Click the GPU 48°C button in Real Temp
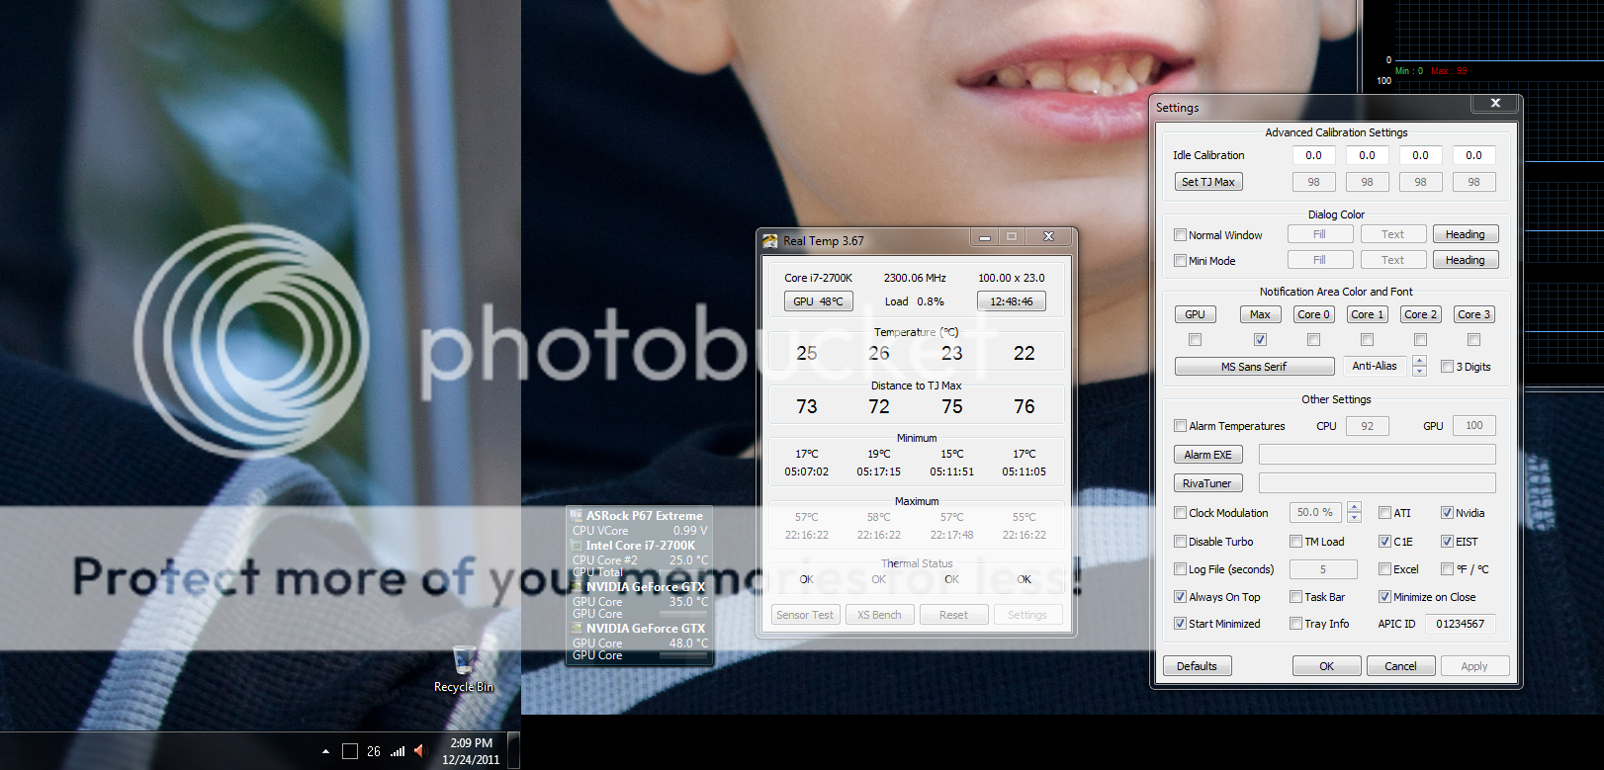Screen dimensions: 1604x770 819,301
